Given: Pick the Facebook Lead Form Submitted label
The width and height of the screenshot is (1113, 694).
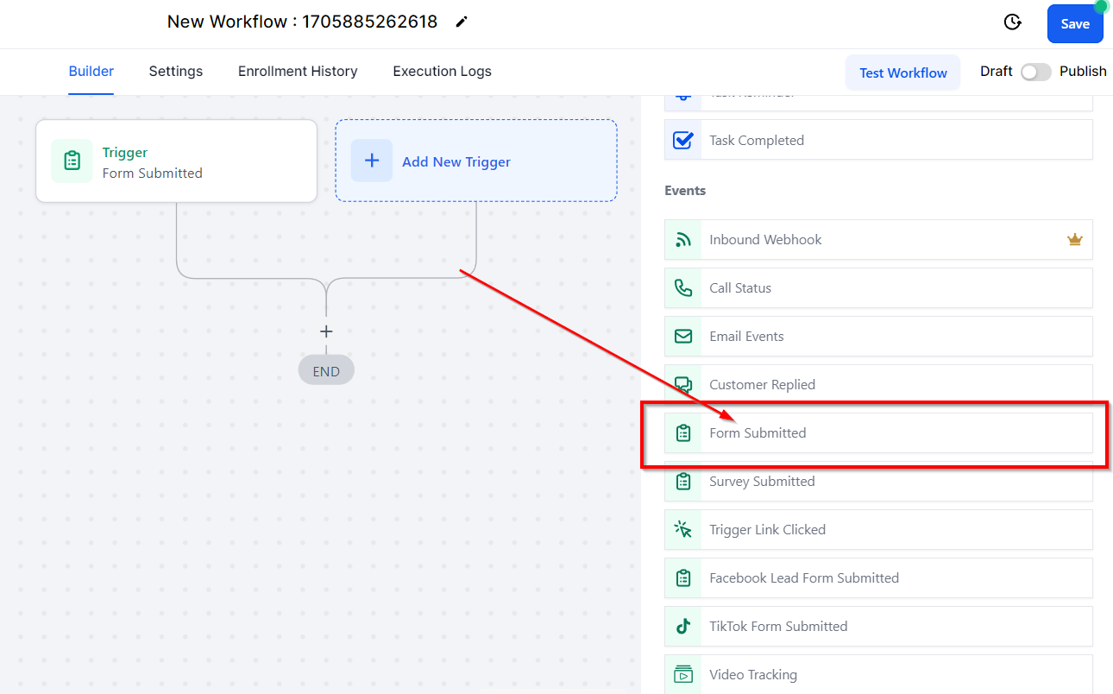Looking at the screenshot, I should [x=804, y=578].
